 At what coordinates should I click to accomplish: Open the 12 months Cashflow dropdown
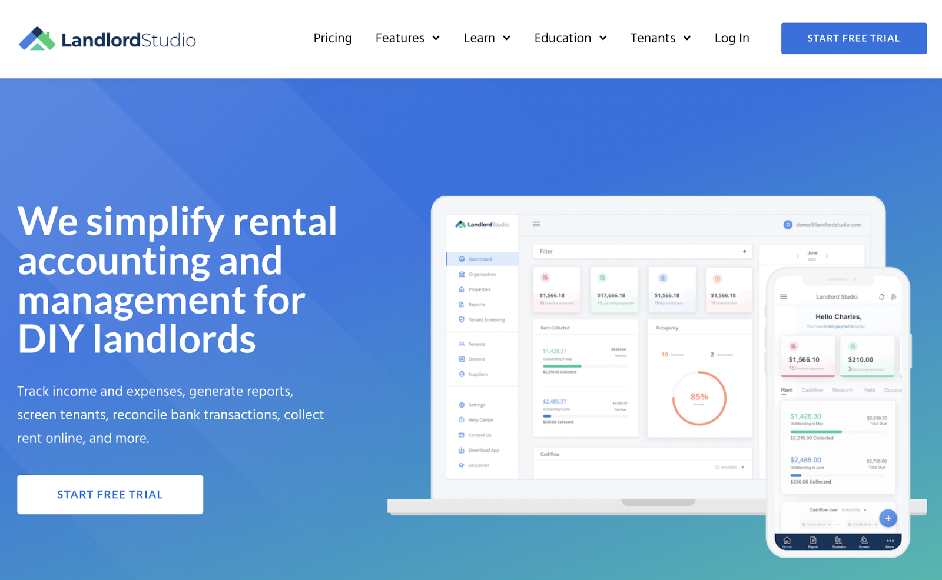729,467
